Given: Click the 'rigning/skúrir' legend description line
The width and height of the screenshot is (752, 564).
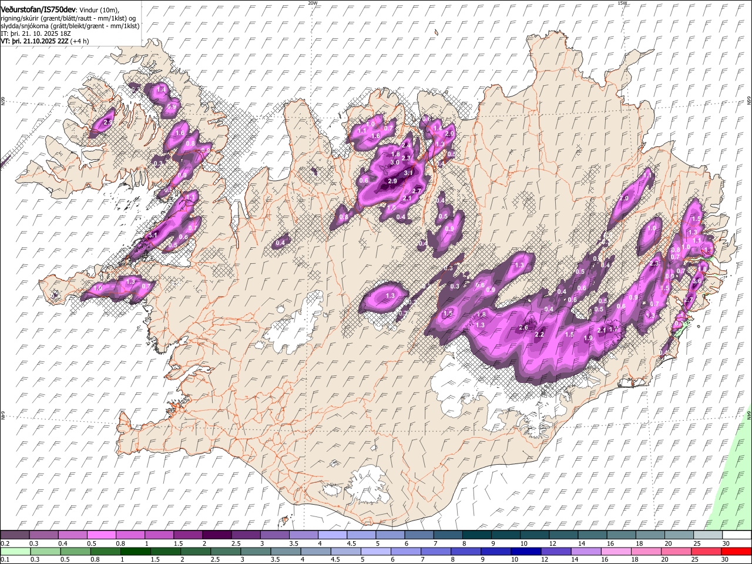Looking at the screenshot, I should 68,18.
